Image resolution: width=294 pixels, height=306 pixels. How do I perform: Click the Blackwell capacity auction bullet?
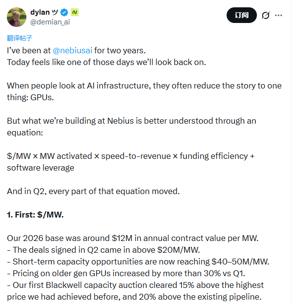[x=135, y=291]
